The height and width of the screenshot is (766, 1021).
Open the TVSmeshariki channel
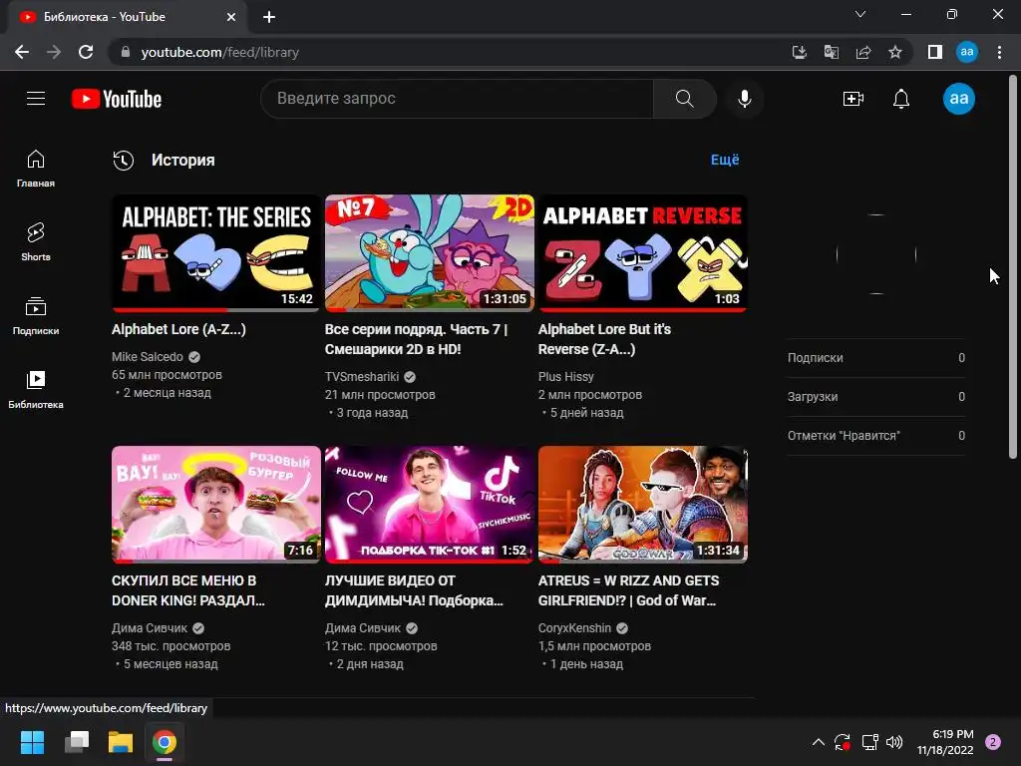(362, 376)
